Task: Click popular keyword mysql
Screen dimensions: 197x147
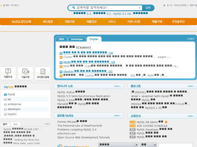Action: click(11, 94)
